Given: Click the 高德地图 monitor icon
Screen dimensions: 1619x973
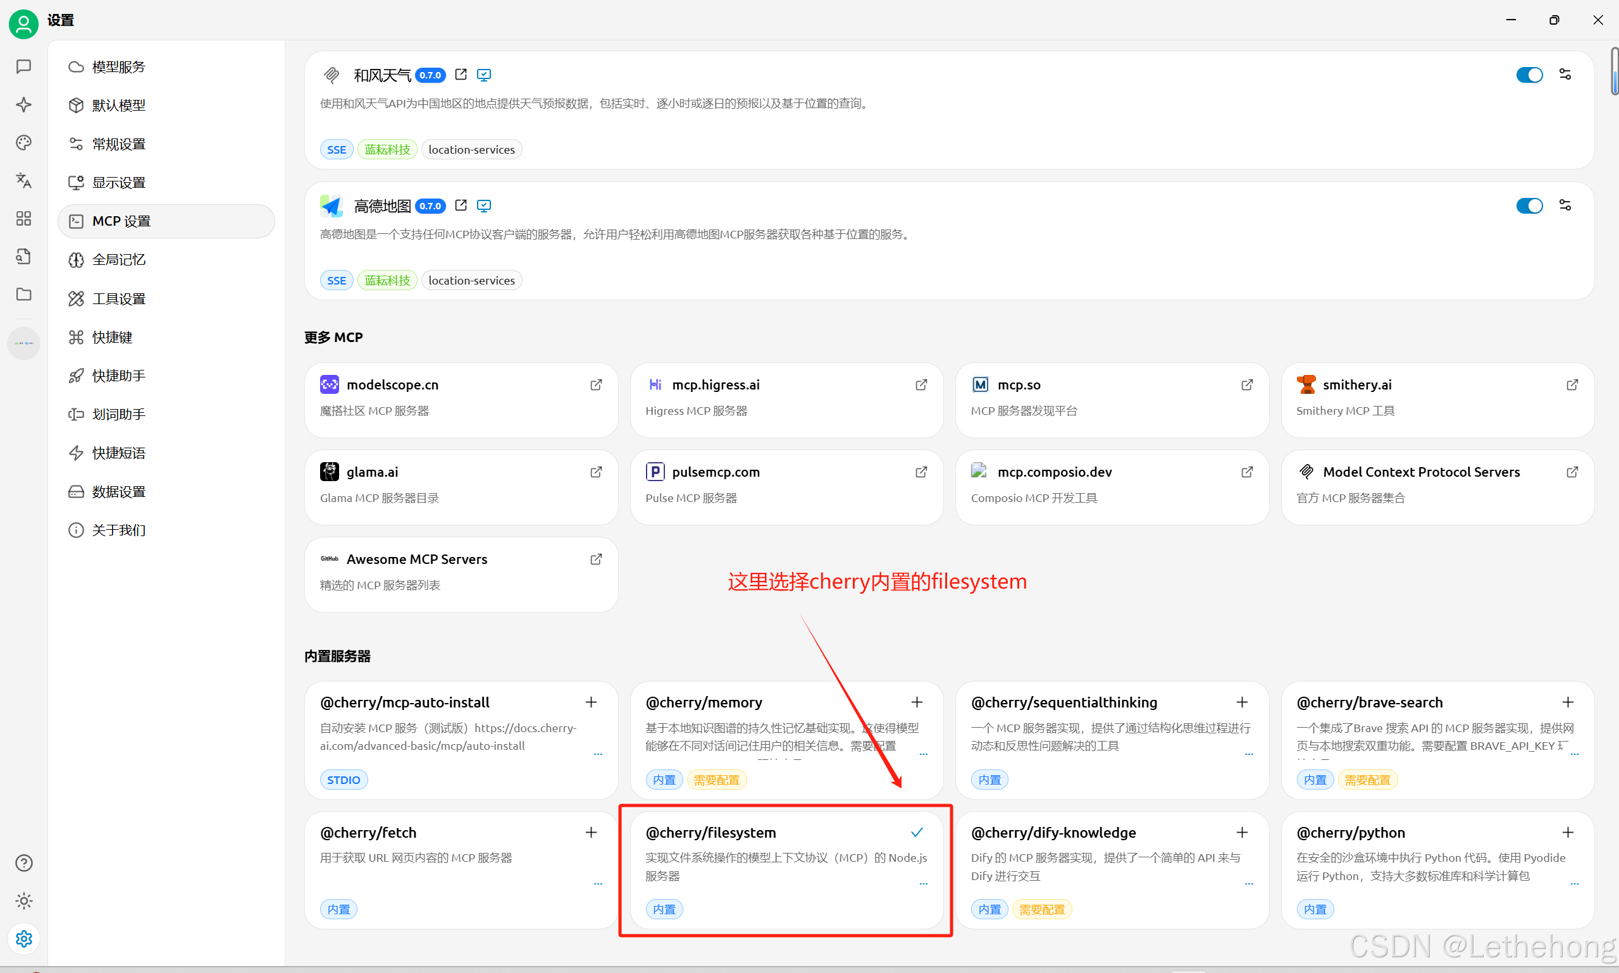Looking at the screenshot, I should pyautogui.click(x=484, y=206).
